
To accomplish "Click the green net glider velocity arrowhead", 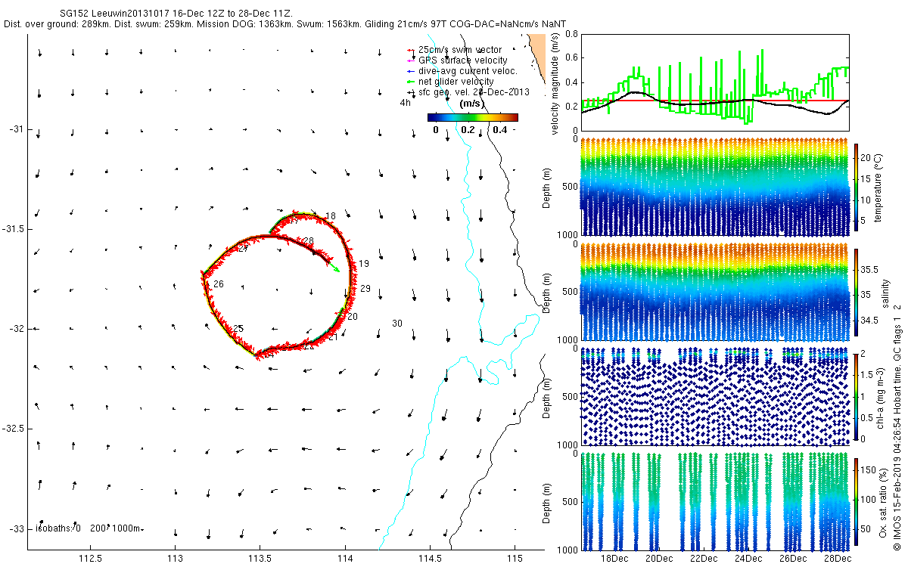I will point(336,268).
